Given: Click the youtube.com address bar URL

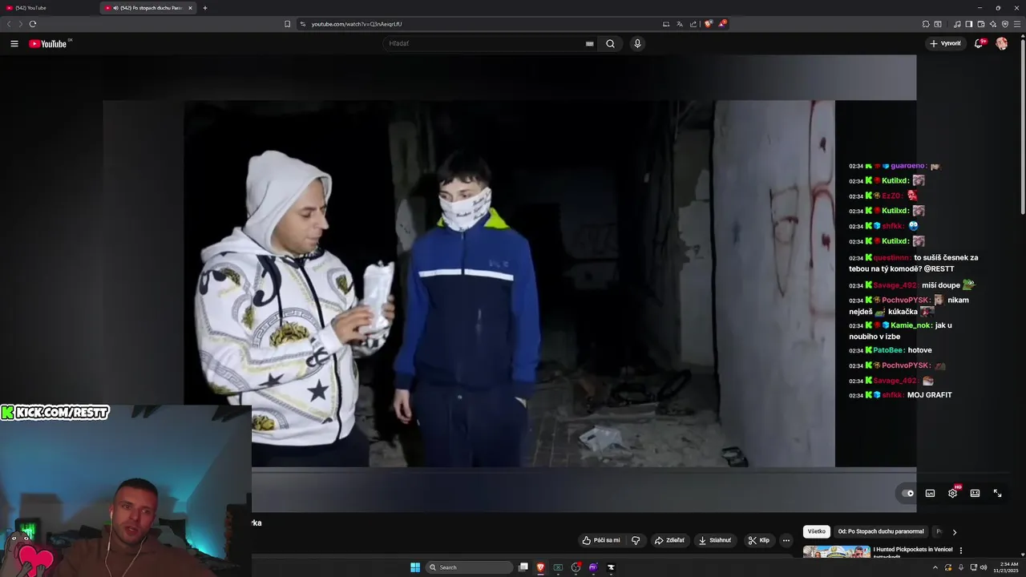Looking at the screenshot, I should [357, 24].
